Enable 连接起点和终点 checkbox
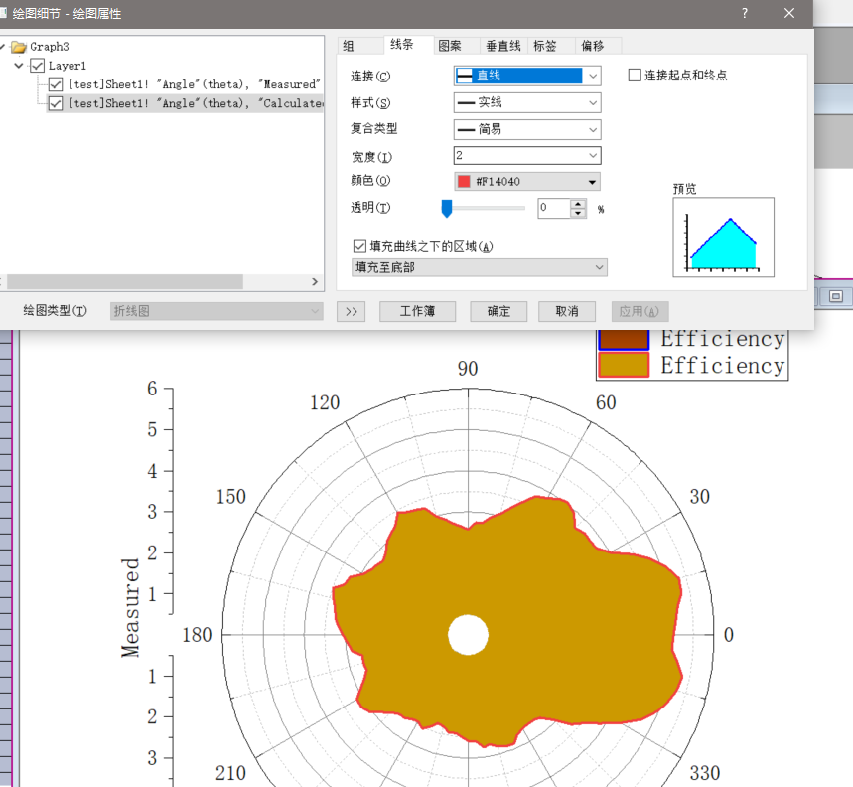The image size is (853, 787). tap(635, 76)
